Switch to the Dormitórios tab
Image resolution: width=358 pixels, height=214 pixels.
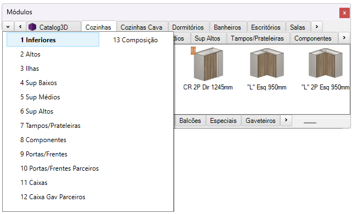pos(188,27)
